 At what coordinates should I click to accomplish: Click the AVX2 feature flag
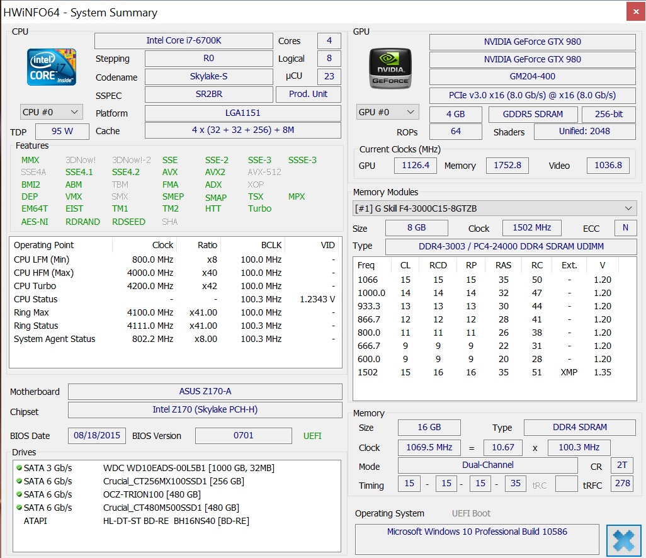click(x=215, y=173)
